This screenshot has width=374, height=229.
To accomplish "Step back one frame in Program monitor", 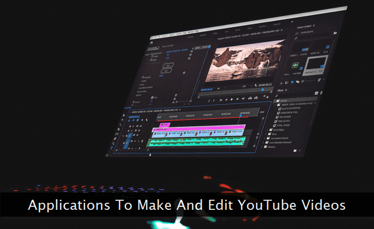I will [226, 100].
